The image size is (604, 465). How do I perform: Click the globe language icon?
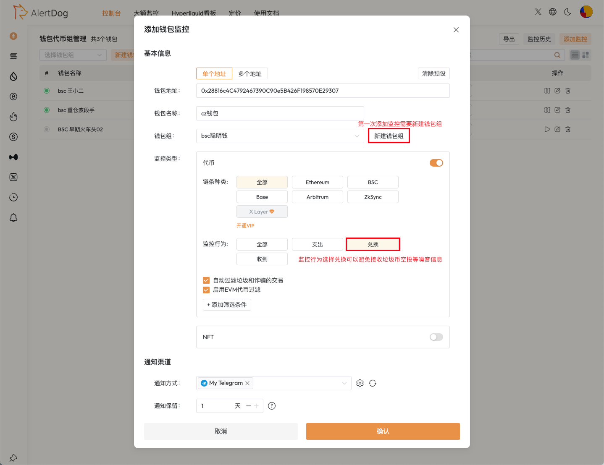(x=553, y=12)
